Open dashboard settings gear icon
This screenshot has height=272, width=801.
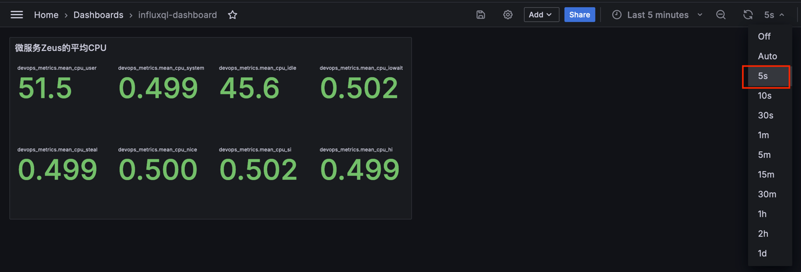(507, 15)
